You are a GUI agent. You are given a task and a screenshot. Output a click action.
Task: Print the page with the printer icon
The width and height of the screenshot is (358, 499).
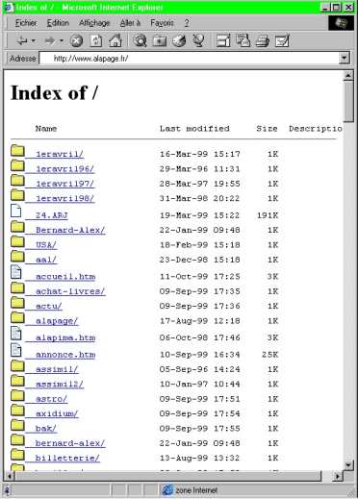[262, 41]
